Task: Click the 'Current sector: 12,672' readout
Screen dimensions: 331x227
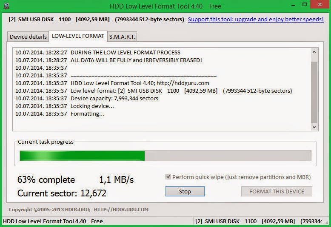Action: (x=62, y=193)
